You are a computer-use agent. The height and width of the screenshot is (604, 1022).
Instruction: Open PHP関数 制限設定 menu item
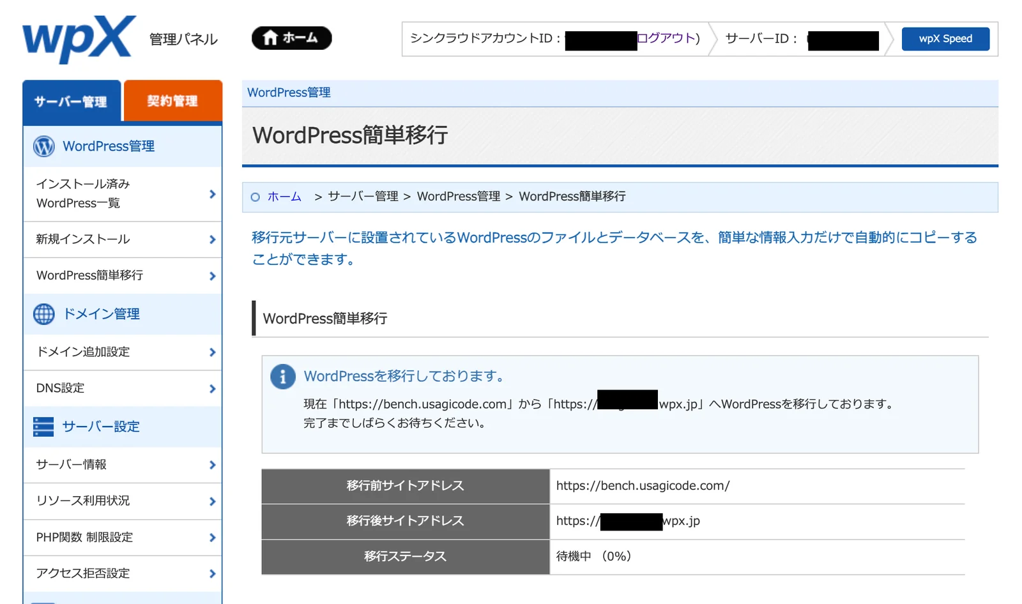pos(123,538)
